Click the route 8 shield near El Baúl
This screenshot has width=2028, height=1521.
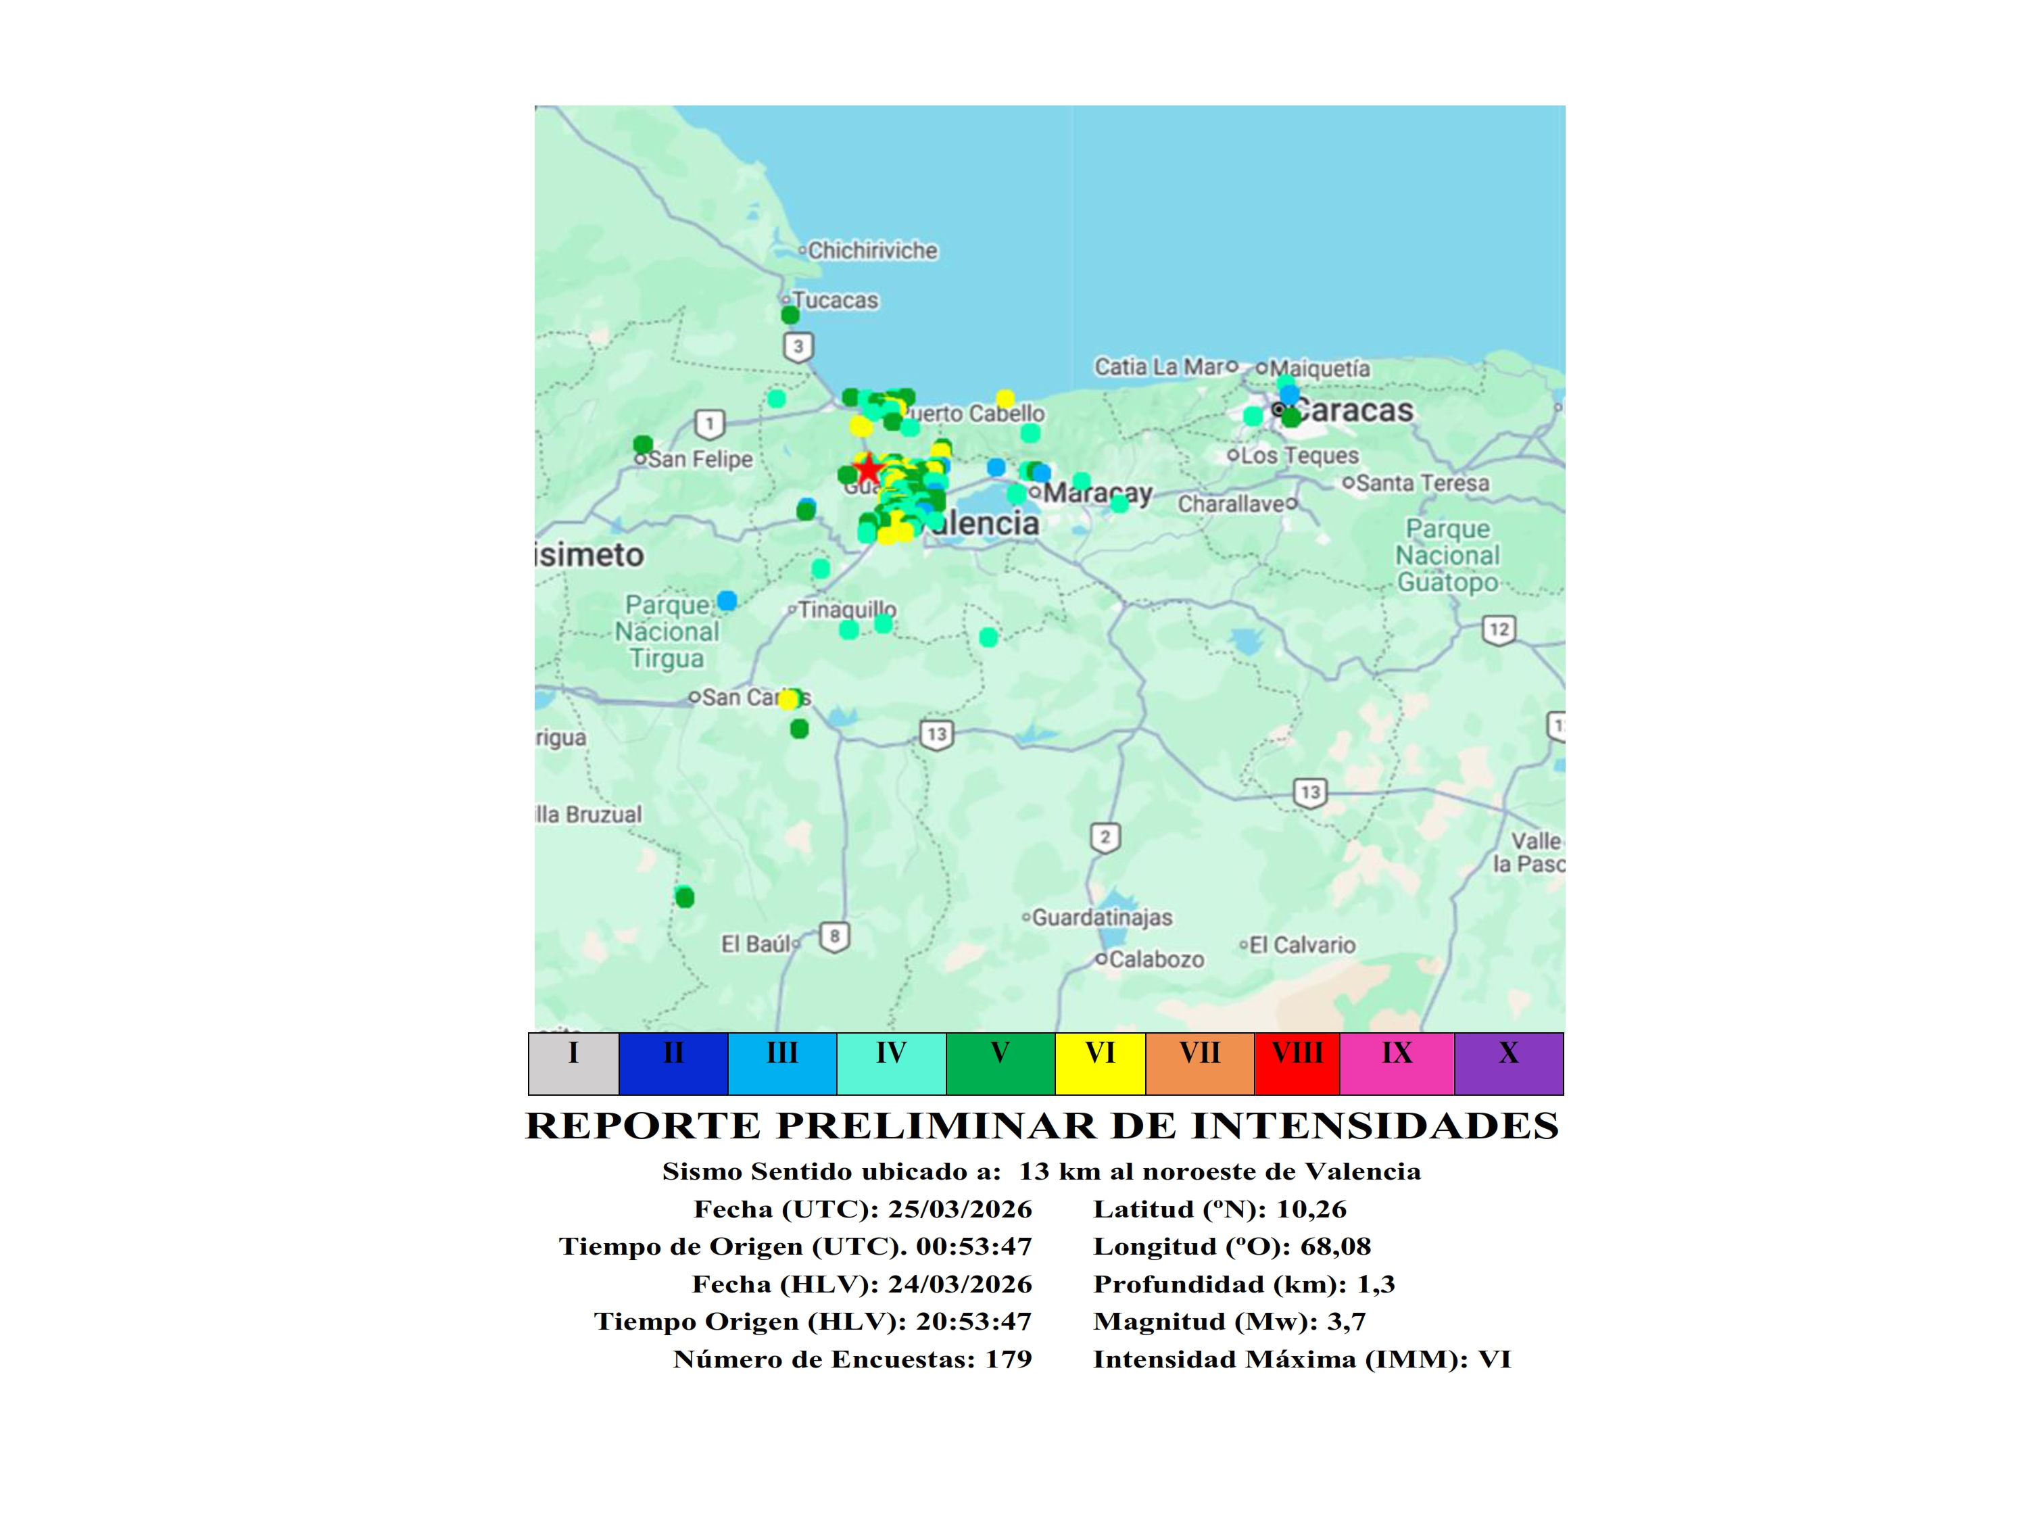click(834, 937)
